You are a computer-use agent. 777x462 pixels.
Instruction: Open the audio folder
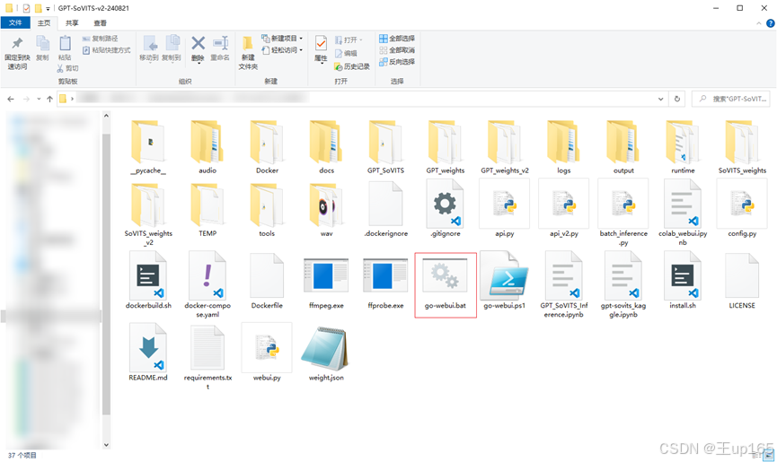[207, 147]
